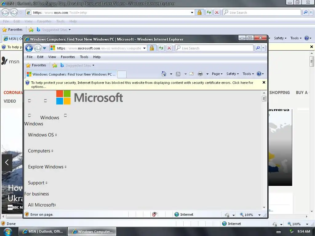Click clock showing 9:54 AM
The image size is (315, 236).
pyautogui.click(x=304, y=231)
